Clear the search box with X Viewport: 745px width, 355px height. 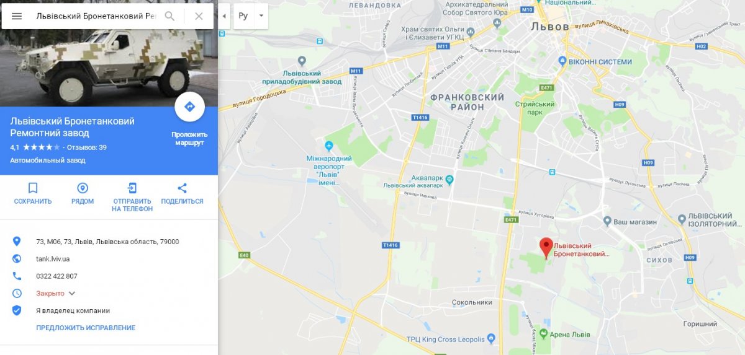[199, 16]
